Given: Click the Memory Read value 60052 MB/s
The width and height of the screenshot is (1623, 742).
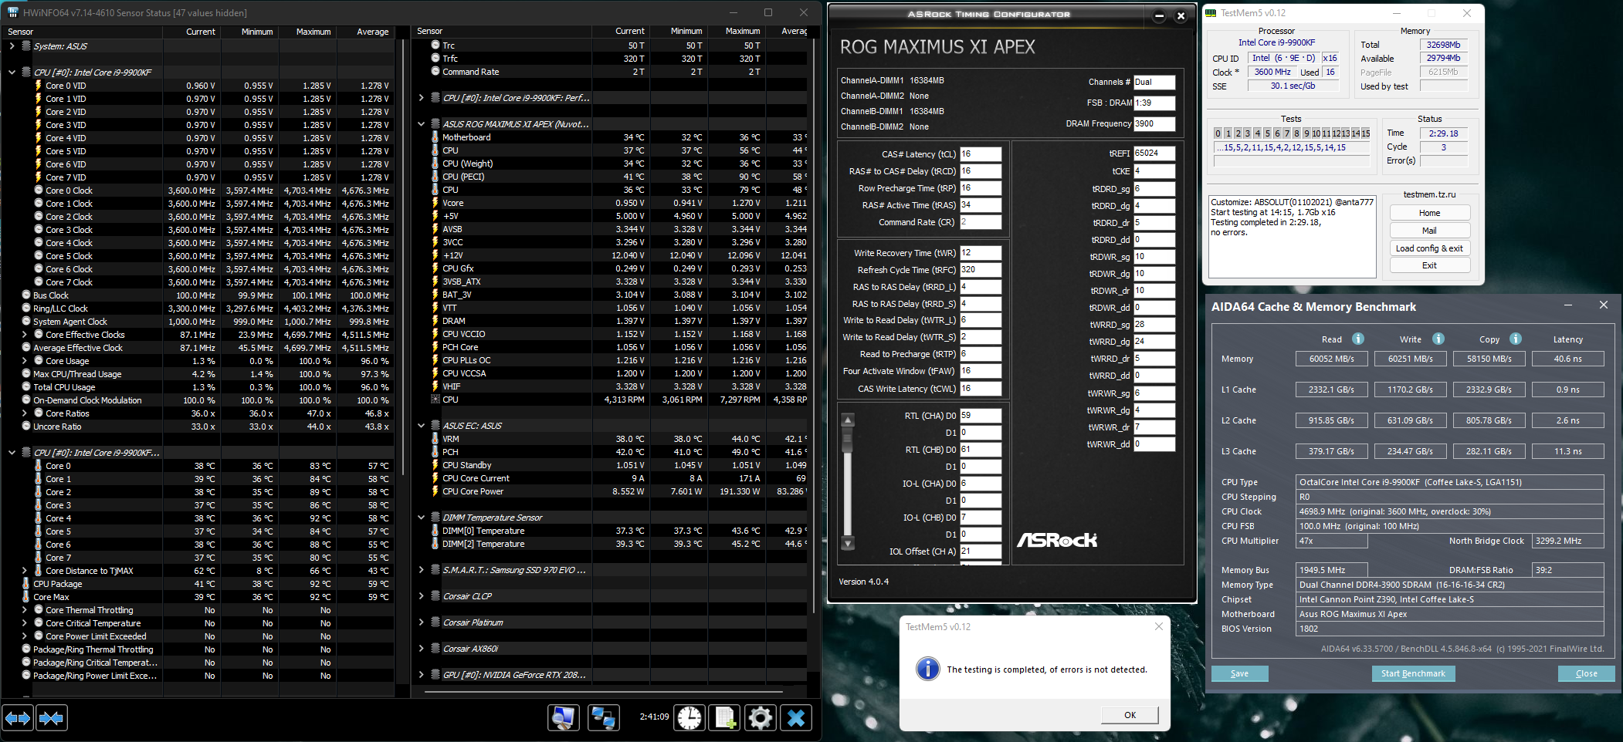Looking at the screenshot, I should coord(1331,359).
